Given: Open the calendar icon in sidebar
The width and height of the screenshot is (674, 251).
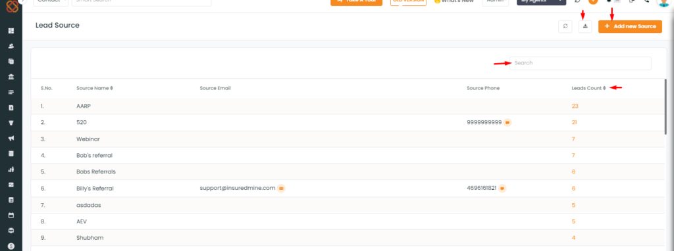Looking at the screenshot, I should 11,215.
